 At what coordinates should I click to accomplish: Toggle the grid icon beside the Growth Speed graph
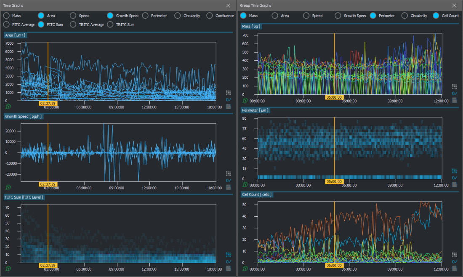click(229, 173)
